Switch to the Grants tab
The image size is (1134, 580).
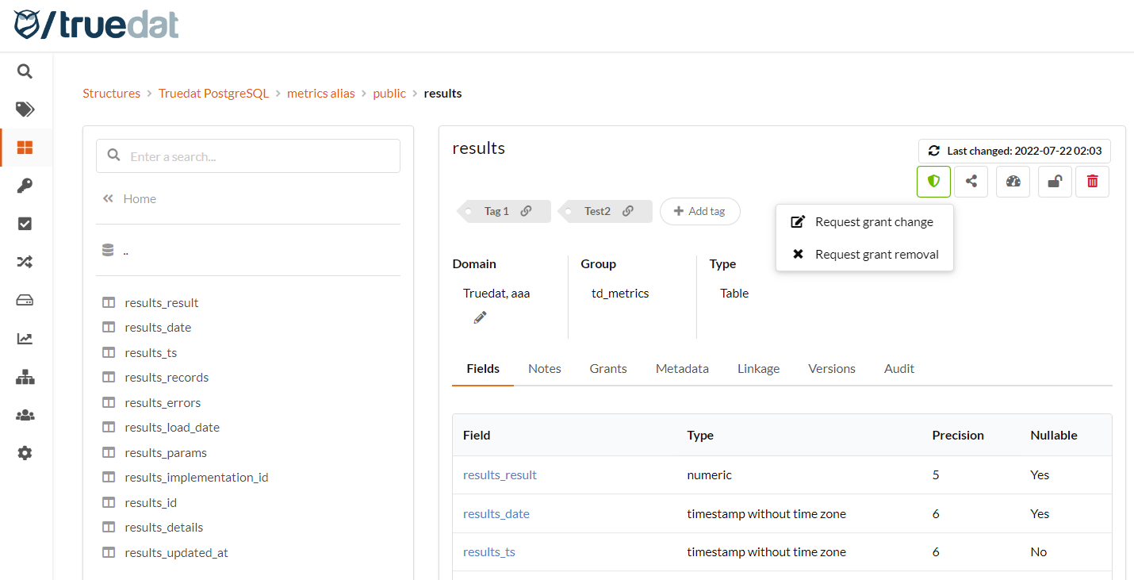[x=607, y=368]
